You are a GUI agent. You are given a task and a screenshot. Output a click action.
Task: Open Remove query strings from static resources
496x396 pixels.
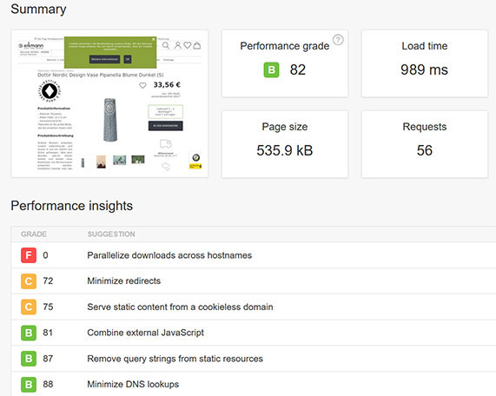tap(254, 359)
